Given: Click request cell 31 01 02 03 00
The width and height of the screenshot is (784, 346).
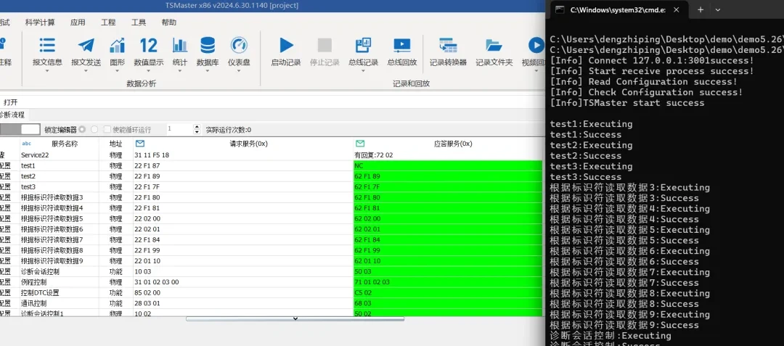Looking at the screenshot, I should click(243, 282).
